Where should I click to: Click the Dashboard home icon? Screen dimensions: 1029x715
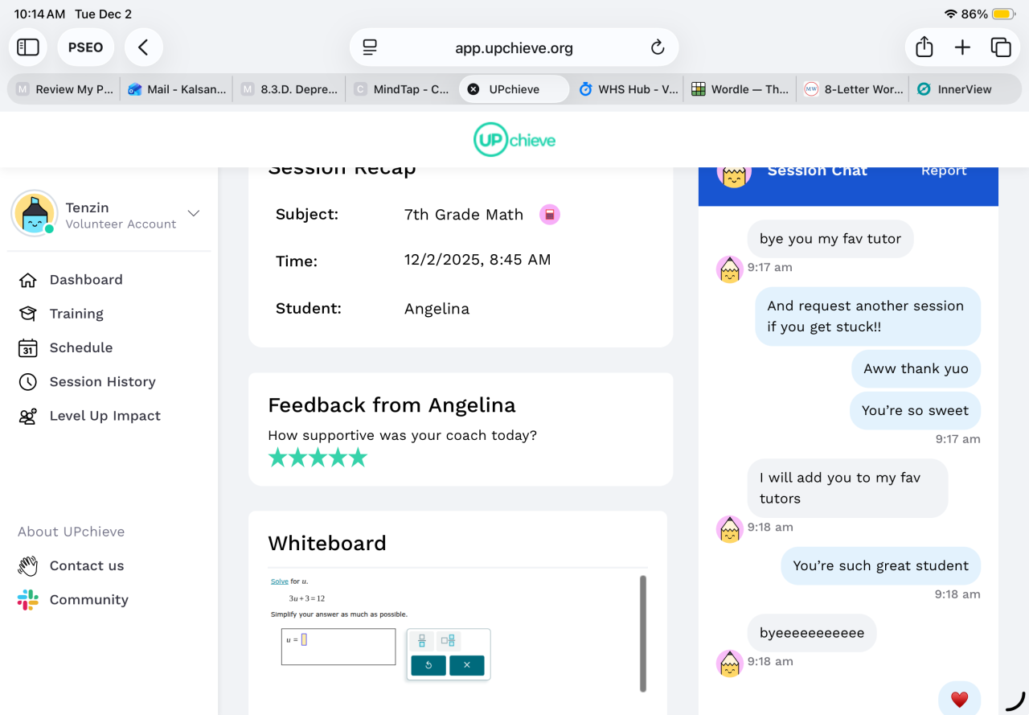pyautogui.click(x=28, y=280)
